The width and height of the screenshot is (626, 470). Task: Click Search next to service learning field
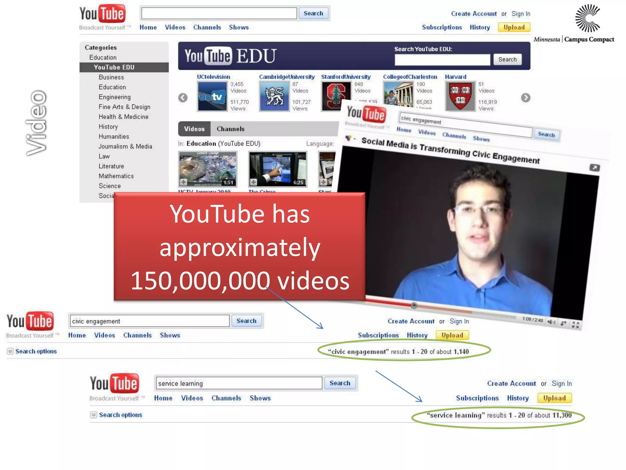tap(340, 383)
